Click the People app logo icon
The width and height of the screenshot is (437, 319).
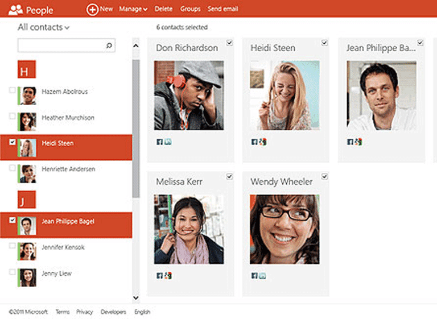[x=15, y=10]
